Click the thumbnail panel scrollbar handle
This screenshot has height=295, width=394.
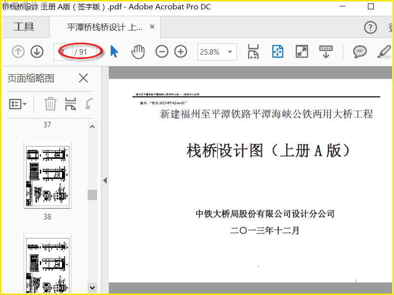pyautogui.click(x=92, y=195)
